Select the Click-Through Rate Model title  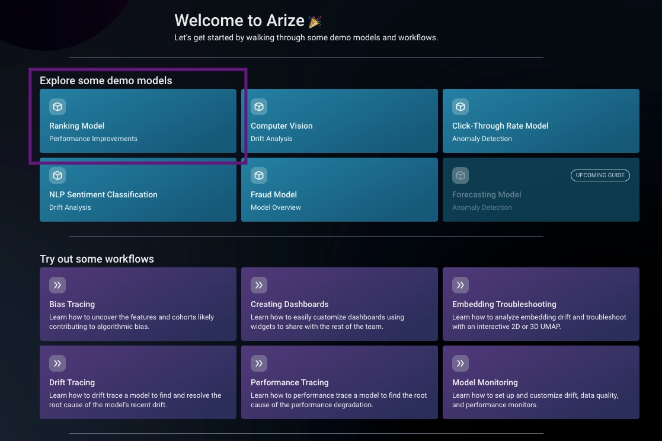click(x=500, y=126)
